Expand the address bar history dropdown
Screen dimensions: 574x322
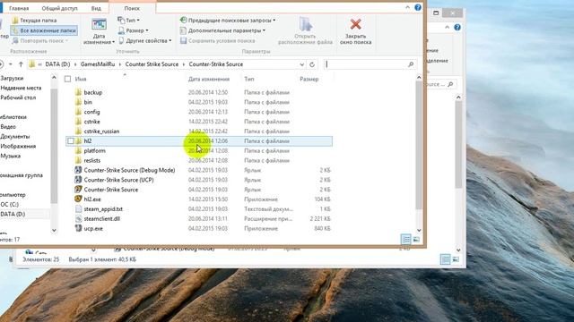(x=301, y=64)
